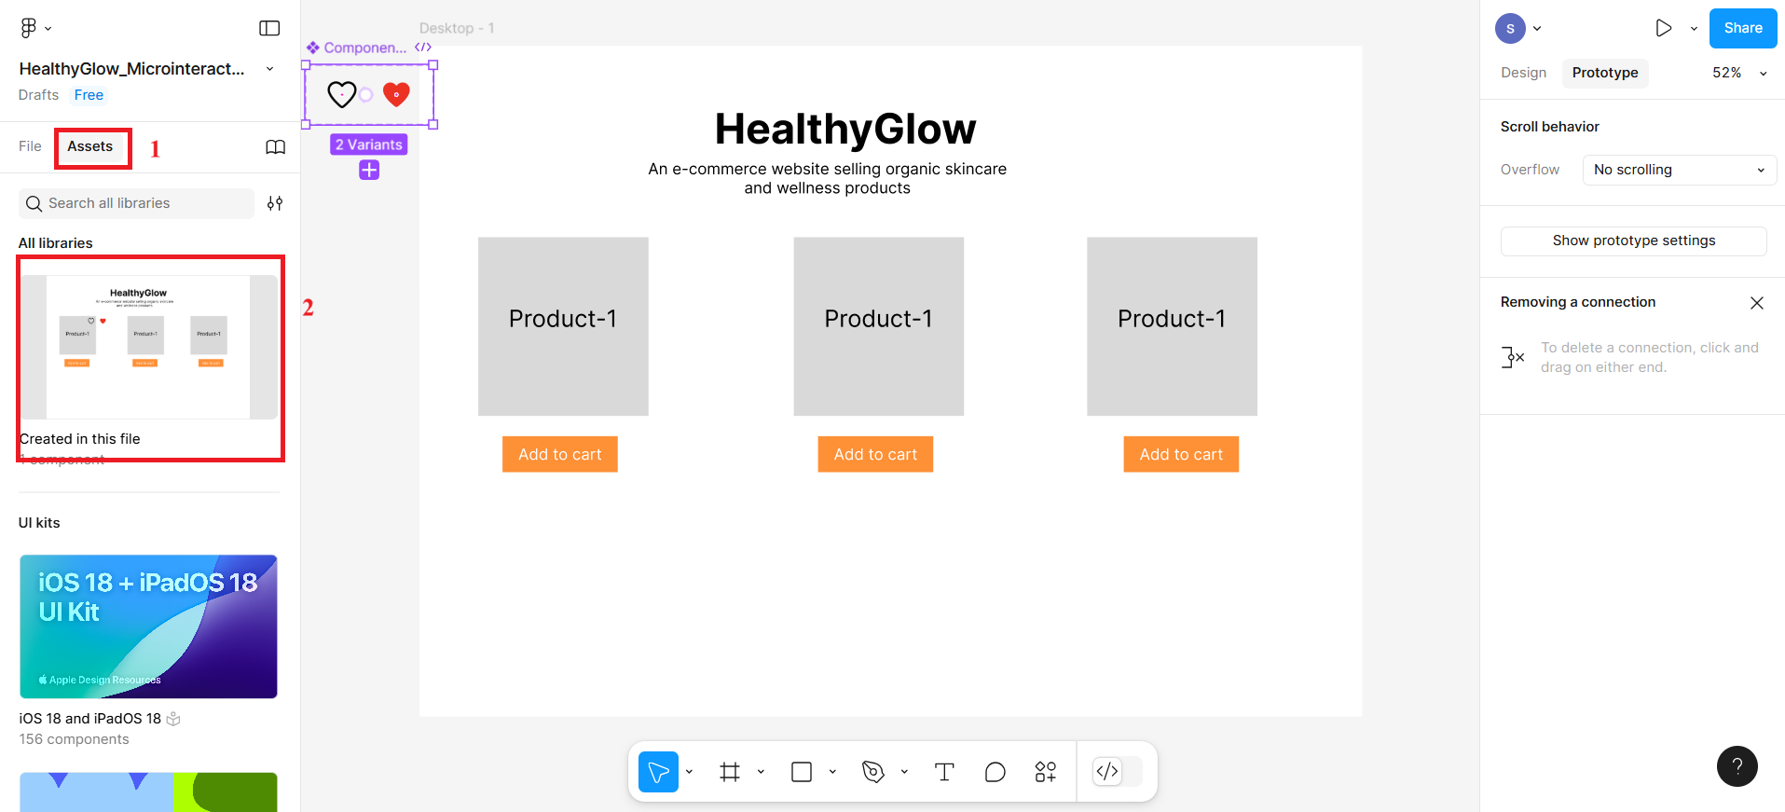Open the iOS 18 UI Kit thumbnail
Viewport: 1785px width, 812px height.
point(149,626)
